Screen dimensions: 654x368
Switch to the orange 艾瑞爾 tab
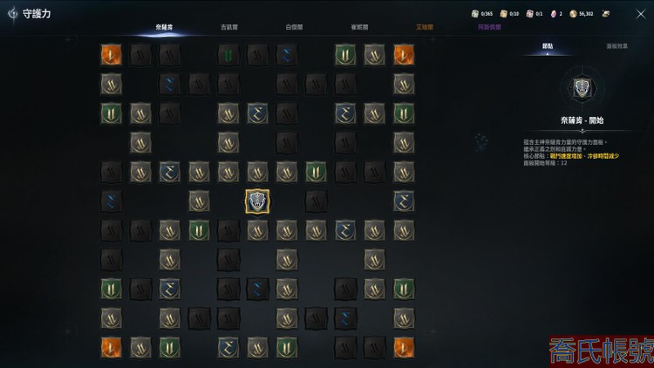[424, 27]
